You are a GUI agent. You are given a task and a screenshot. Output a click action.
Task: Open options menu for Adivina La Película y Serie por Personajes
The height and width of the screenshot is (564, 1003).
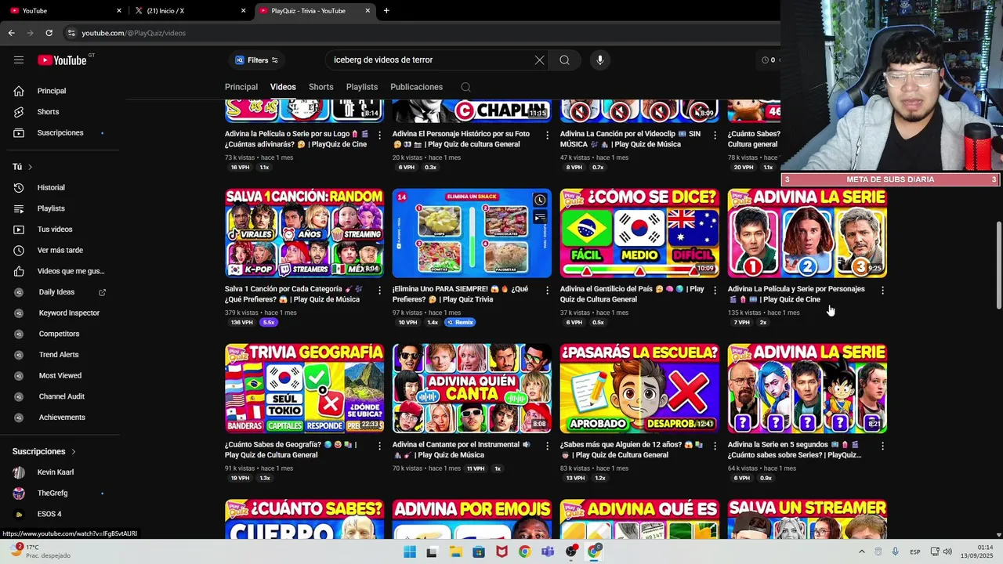(x=882, y=291)
